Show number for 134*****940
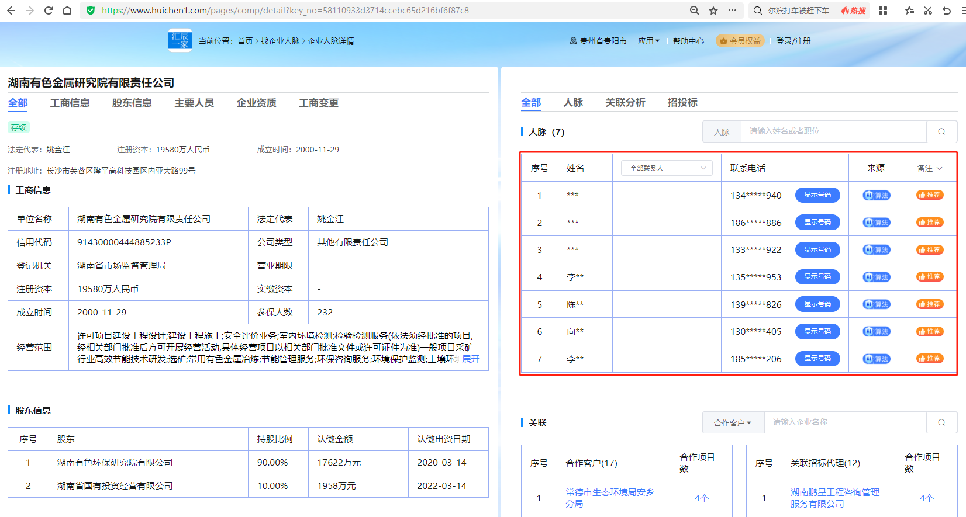Screen dimensions: 966x517 tap(817, 195)
